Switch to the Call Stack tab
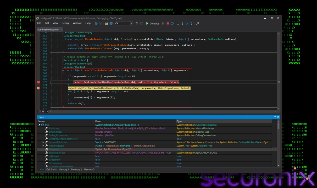 pos(52,169)
